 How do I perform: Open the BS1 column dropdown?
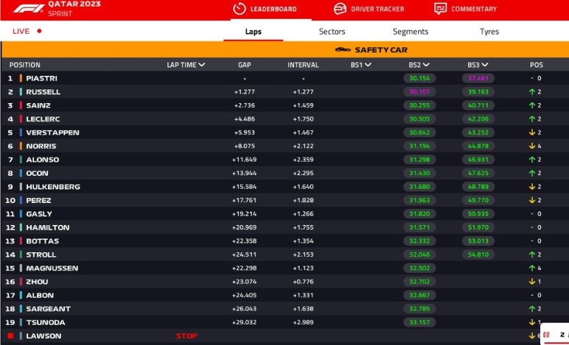point(368,65)
